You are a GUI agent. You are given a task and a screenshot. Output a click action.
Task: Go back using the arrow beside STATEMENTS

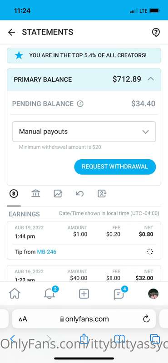coord(12,32)
